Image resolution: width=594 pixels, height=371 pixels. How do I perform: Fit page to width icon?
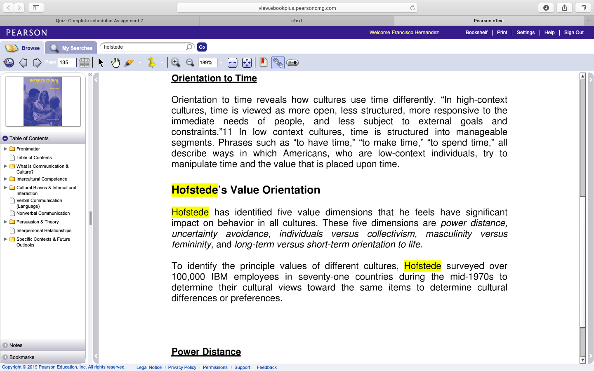pos(232,63)
